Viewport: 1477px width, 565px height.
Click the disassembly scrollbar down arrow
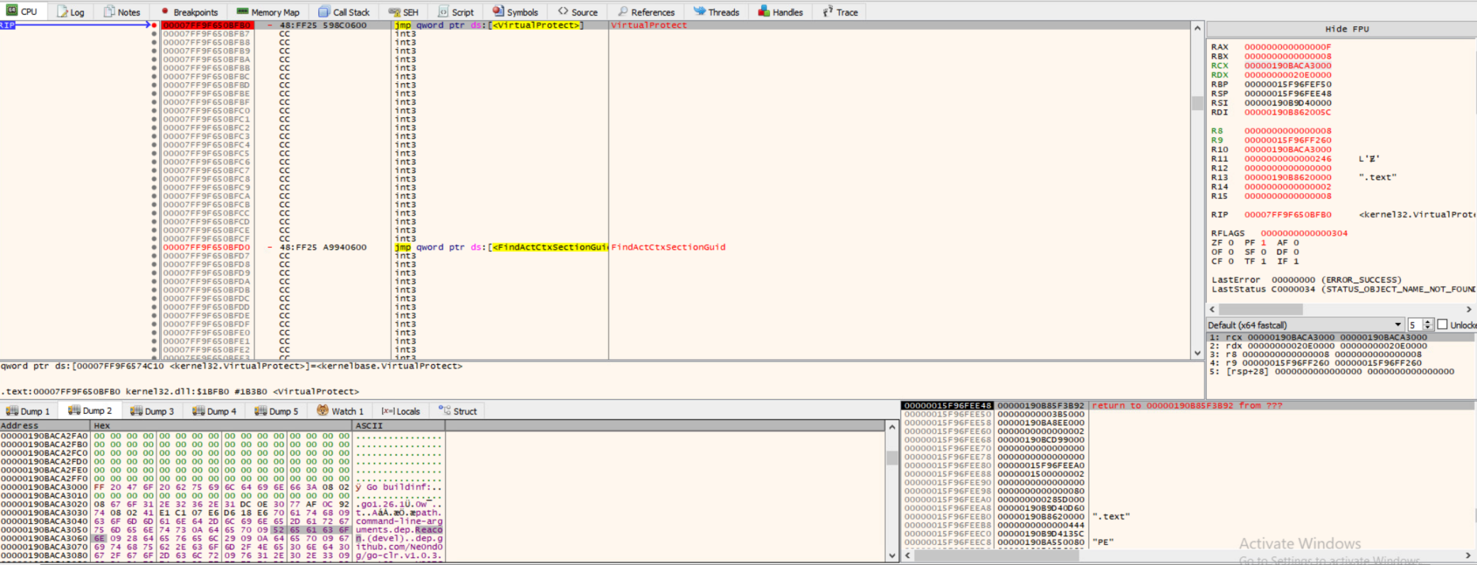[x=1197, y=353]
